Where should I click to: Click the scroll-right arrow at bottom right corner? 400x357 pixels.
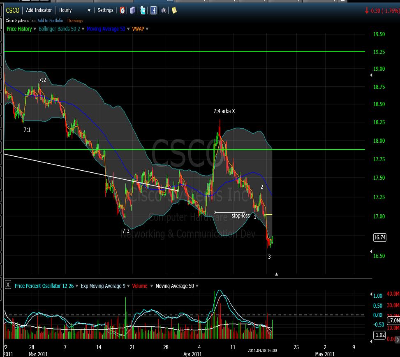[397, 339]
